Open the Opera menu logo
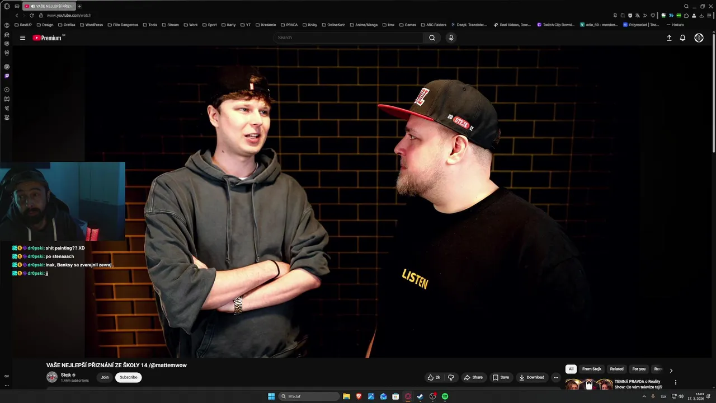 pyautogui.click(x=7, y=6)
